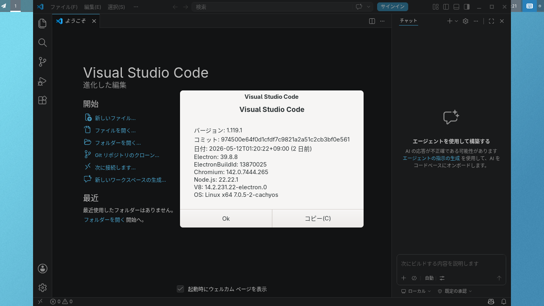This screenshot has width=544, height=306.
Task: Click 新しいファイル... link
Action: (x=115, y=118)
